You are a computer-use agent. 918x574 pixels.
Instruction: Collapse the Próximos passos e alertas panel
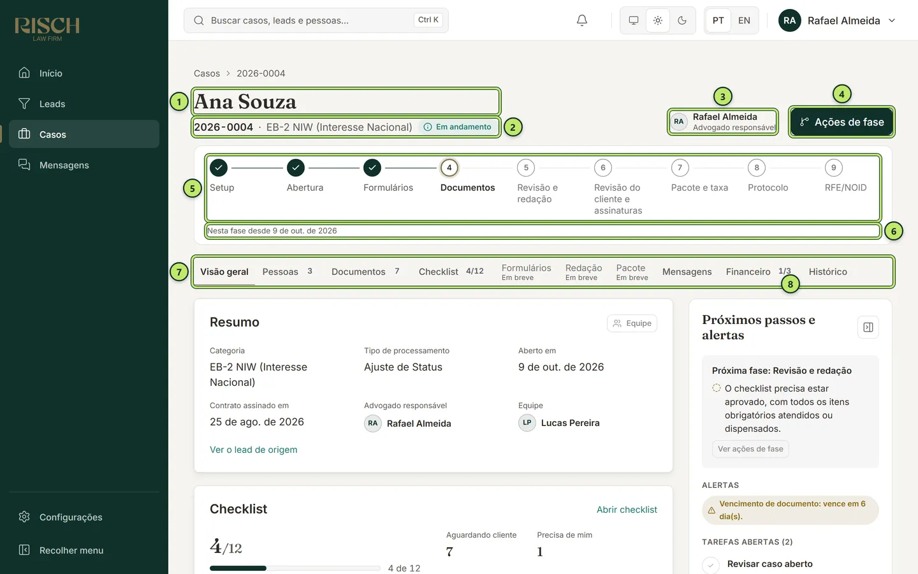click(868, 327)
